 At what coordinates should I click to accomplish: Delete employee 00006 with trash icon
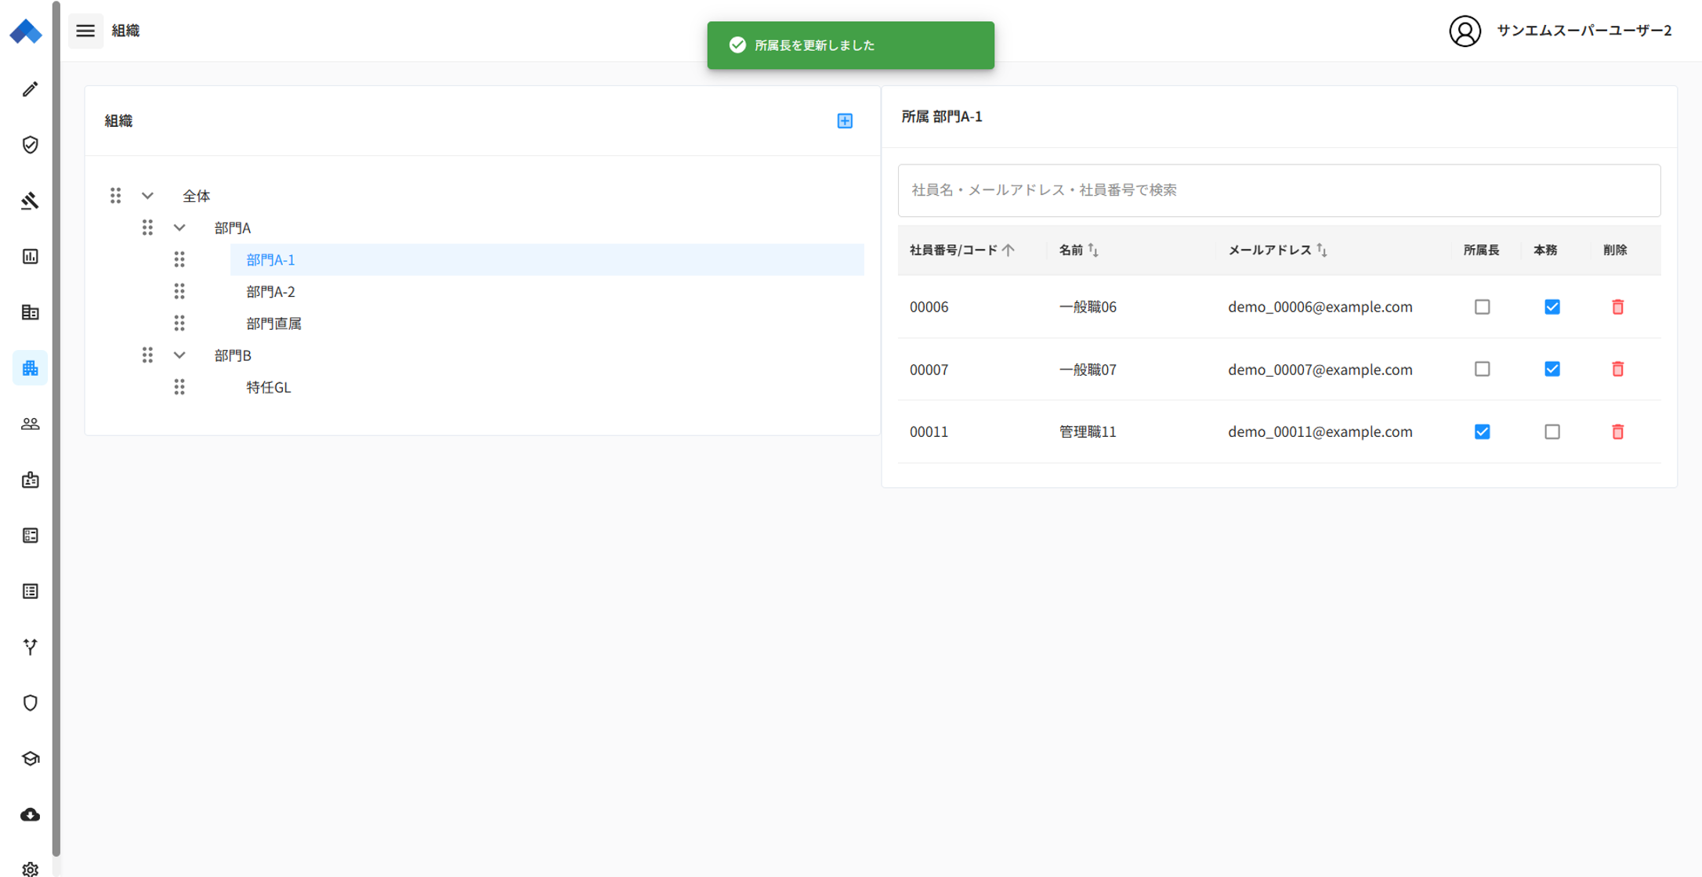tap(1617, 307)
